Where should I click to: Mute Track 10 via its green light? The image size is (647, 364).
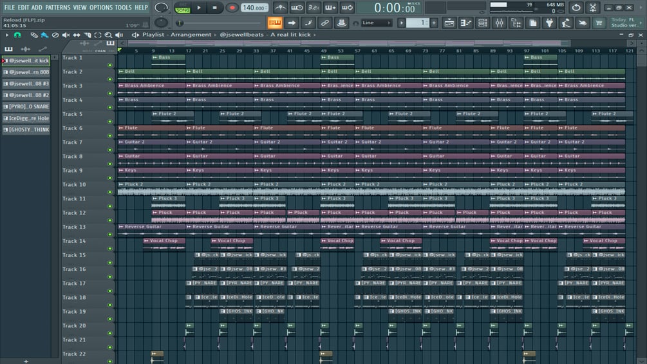point(109,193)
